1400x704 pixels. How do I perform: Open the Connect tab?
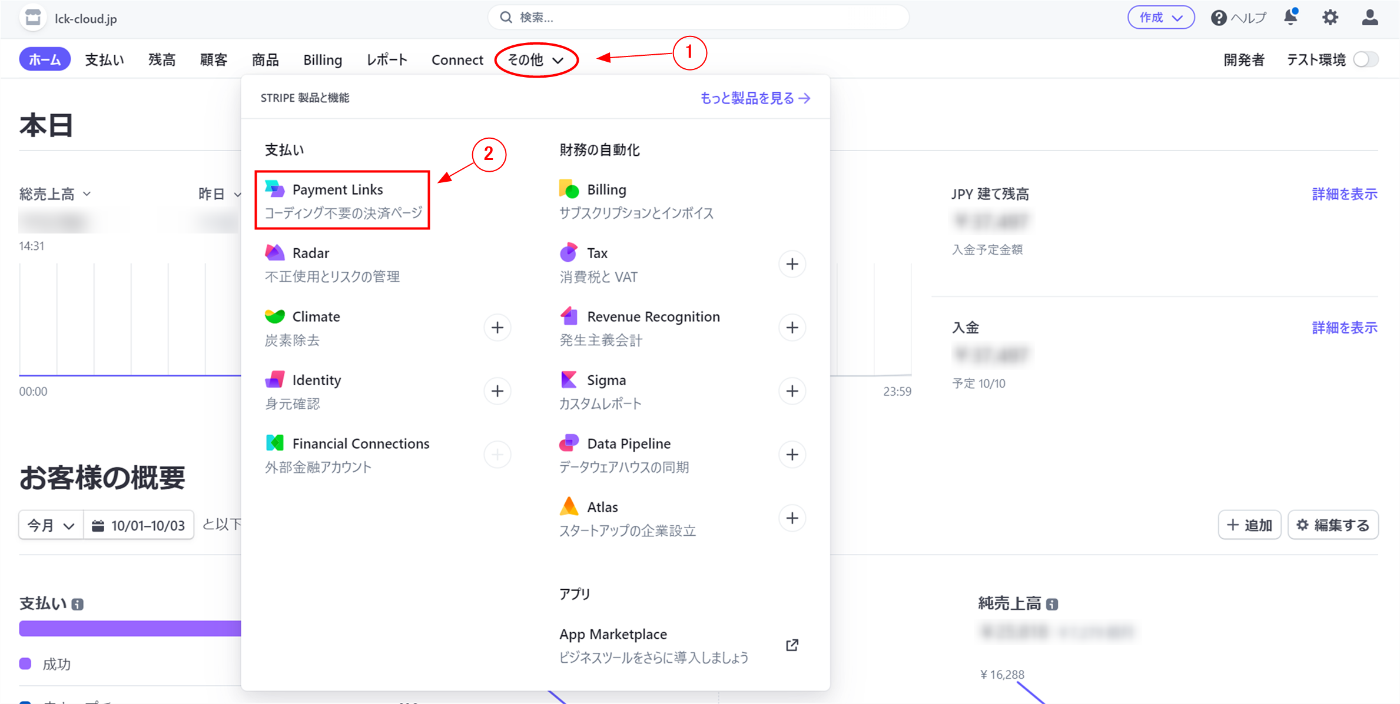457,59
